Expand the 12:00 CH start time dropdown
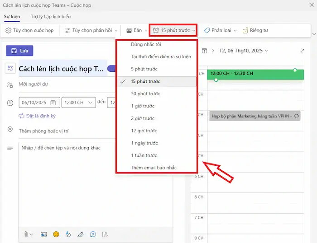Image resolution: width=317 pixels, height=243 pixels. [78, 103]
